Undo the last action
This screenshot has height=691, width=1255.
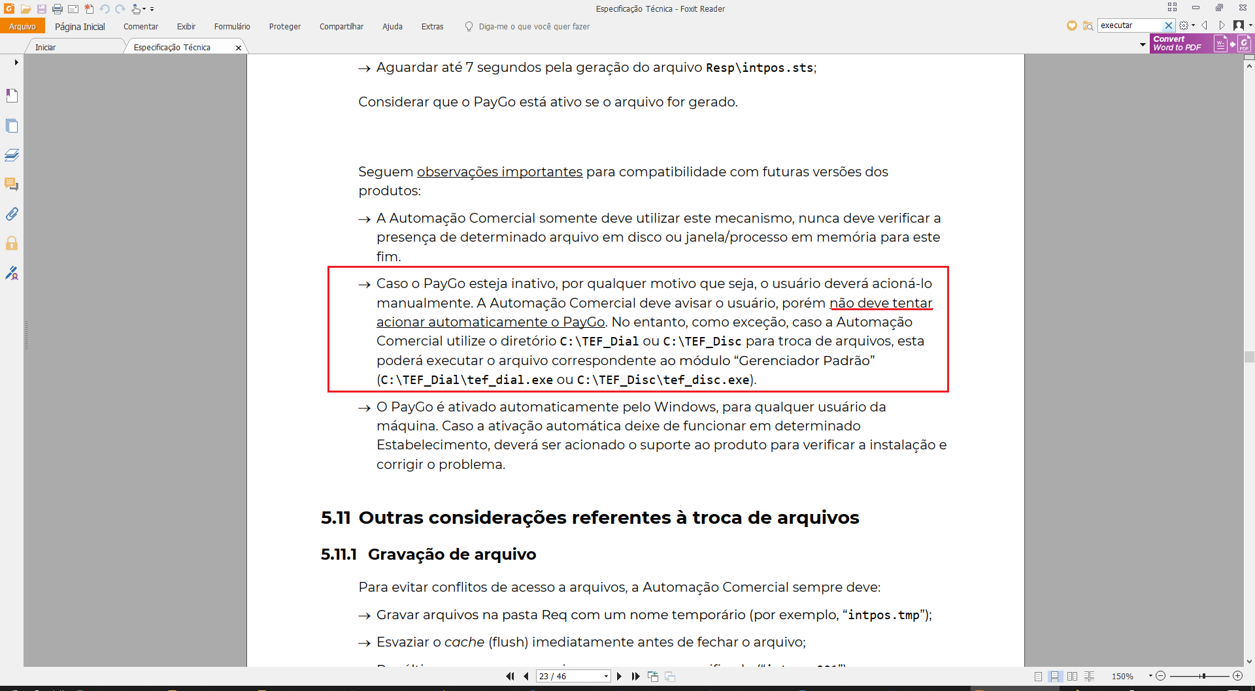pyautogui.click(x=105, y=9)
